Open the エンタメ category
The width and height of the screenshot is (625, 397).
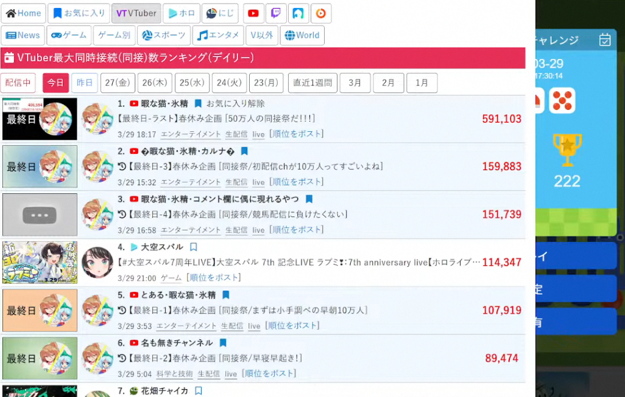(218, 35)
